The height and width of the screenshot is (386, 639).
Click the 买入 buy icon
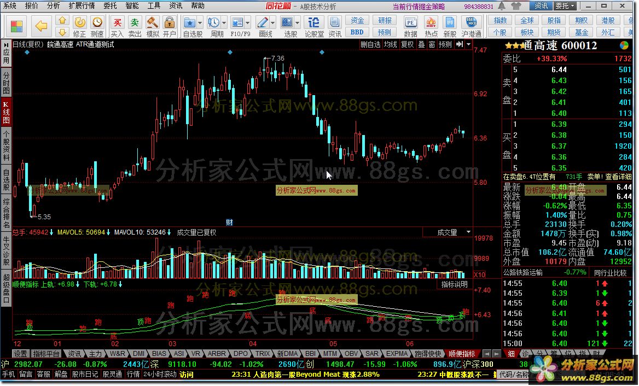[118, 26]
